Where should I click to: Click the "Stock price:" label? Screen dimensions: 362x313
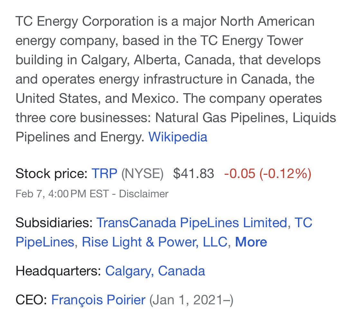coord(51,173)
